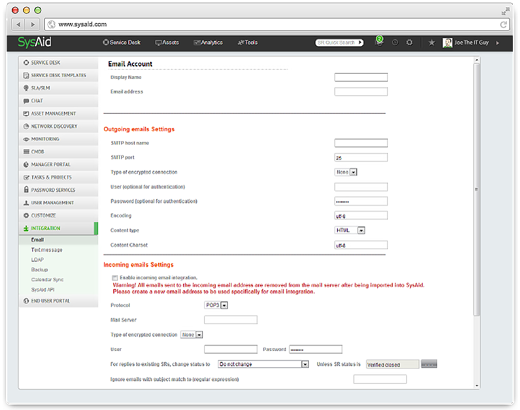This screenshot has height=410, width=520.
Task: Click the Email address field
Action: coord(361,92)
